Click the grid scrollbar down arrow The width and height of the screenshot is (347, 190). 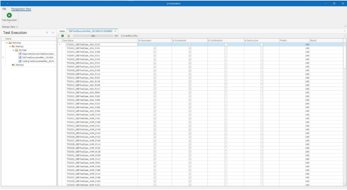tap(345, 184)
